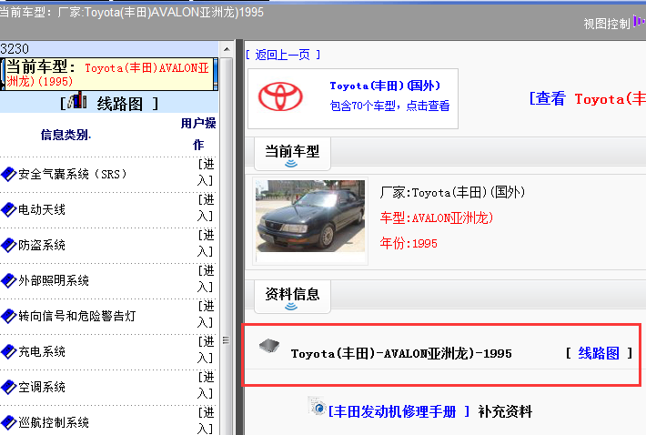The width and height of the screenshot is (646, 435).
Task: Collapse the 当前车型 section tab
Action: pos(292,154)
